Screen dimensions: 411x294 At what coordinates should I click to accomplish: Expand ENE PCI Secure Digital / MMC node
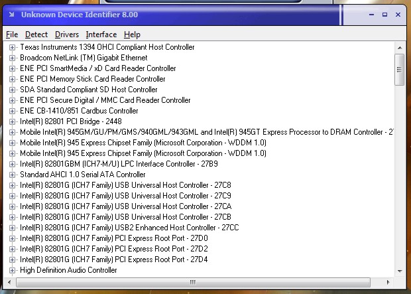pyautogui.click(x=12, y=100)
